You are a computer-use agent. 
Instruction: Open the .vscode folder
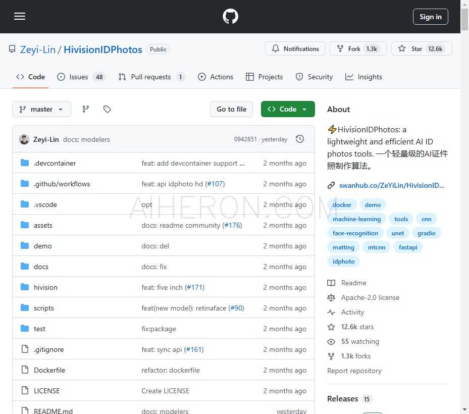45,204
